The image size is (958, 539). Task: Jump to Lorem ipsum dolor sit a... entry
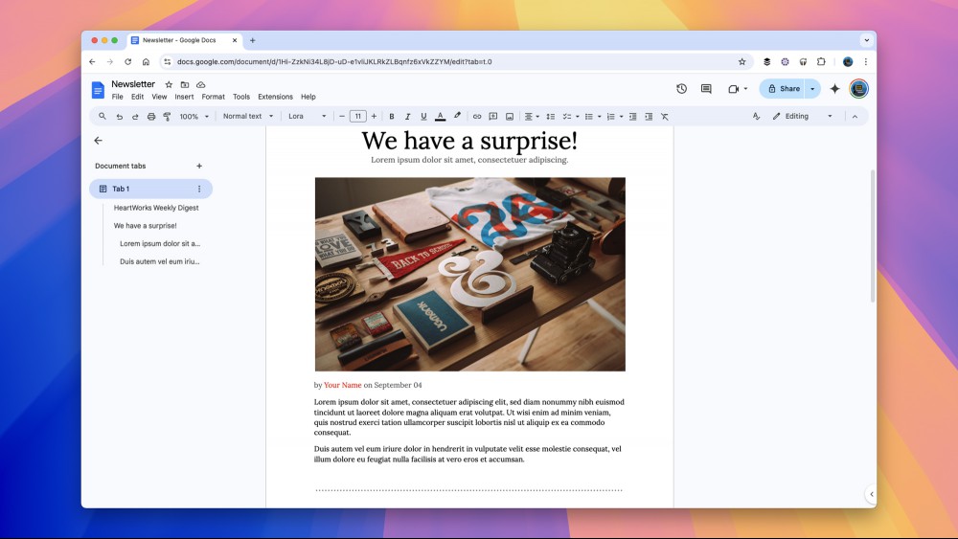[x=160, y=243]
